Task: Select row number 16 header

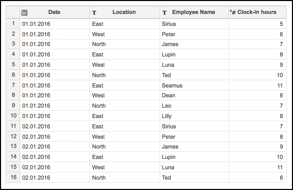Action: coord(13,178)
